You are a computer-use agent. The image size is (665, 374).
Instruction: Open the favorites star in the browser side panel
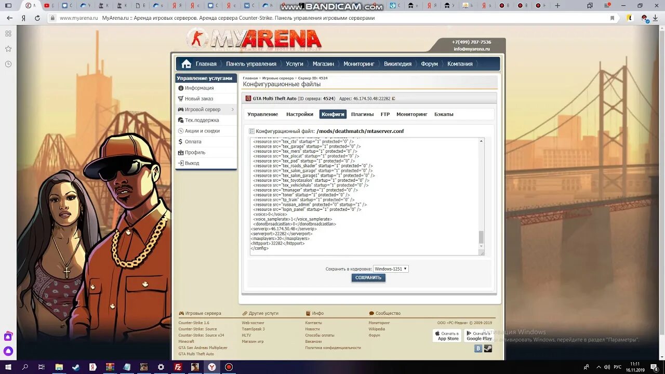(x=8, y=49)
